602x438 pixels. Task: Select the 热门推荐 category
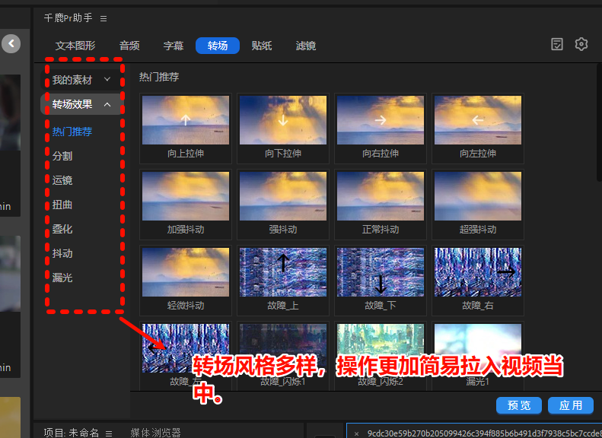click(x=72, y=132)
